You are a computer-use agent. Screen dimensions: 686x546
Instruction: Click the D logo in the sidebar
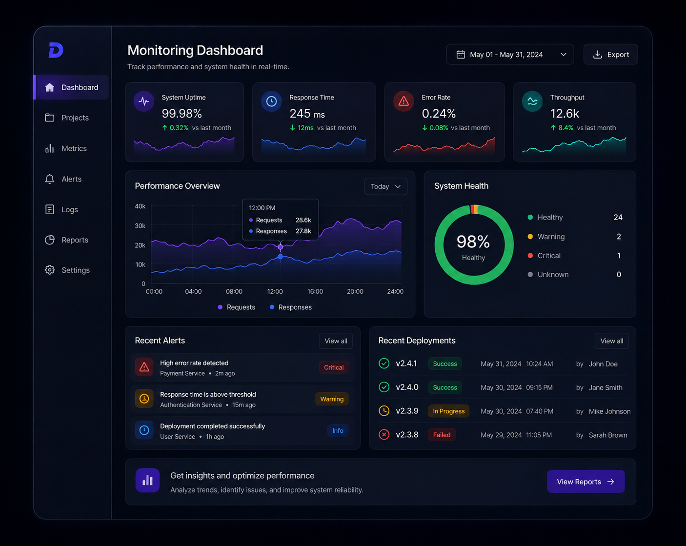(x=56, y=50)
